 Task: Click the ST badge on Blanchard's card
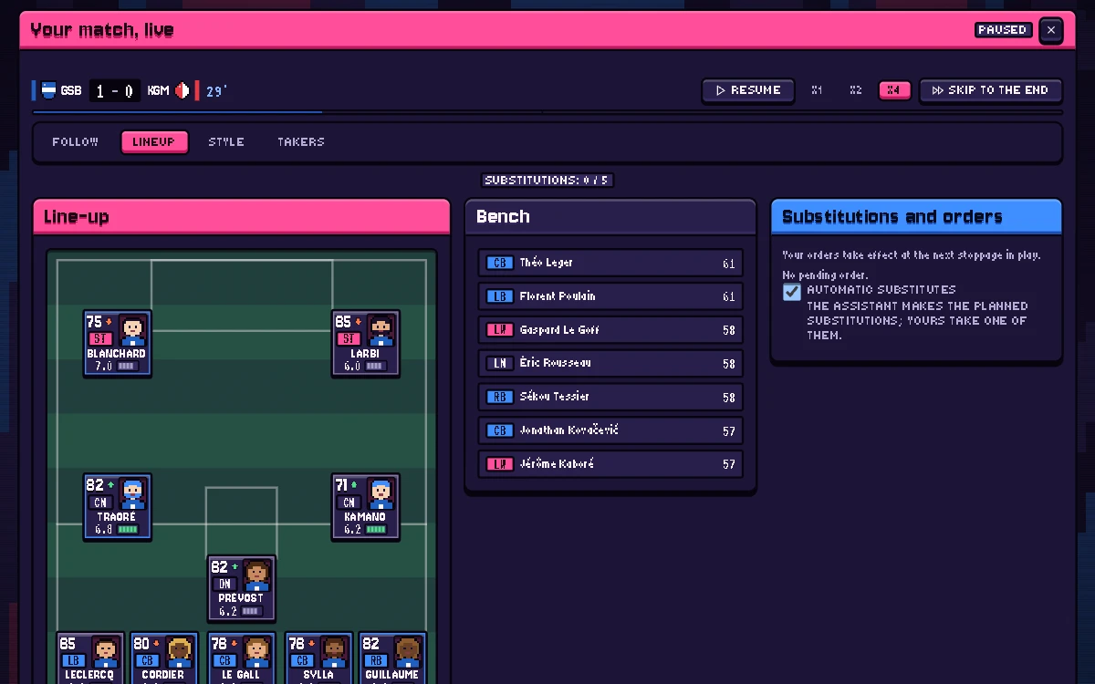[x=99, y=338]
